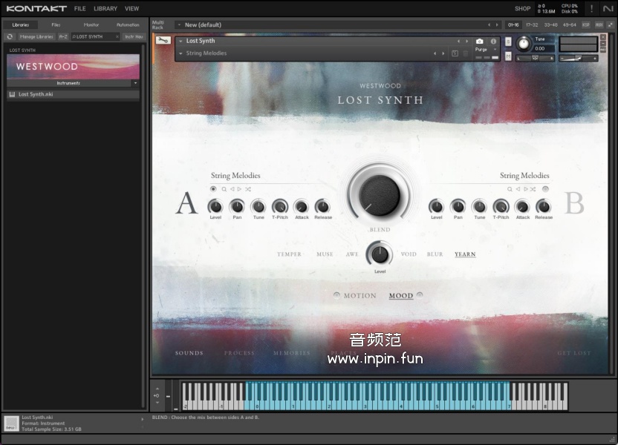Open the Instruments dropdown arrow under Westwood
The image size is (618, 445).
click(x=135, y=83)
